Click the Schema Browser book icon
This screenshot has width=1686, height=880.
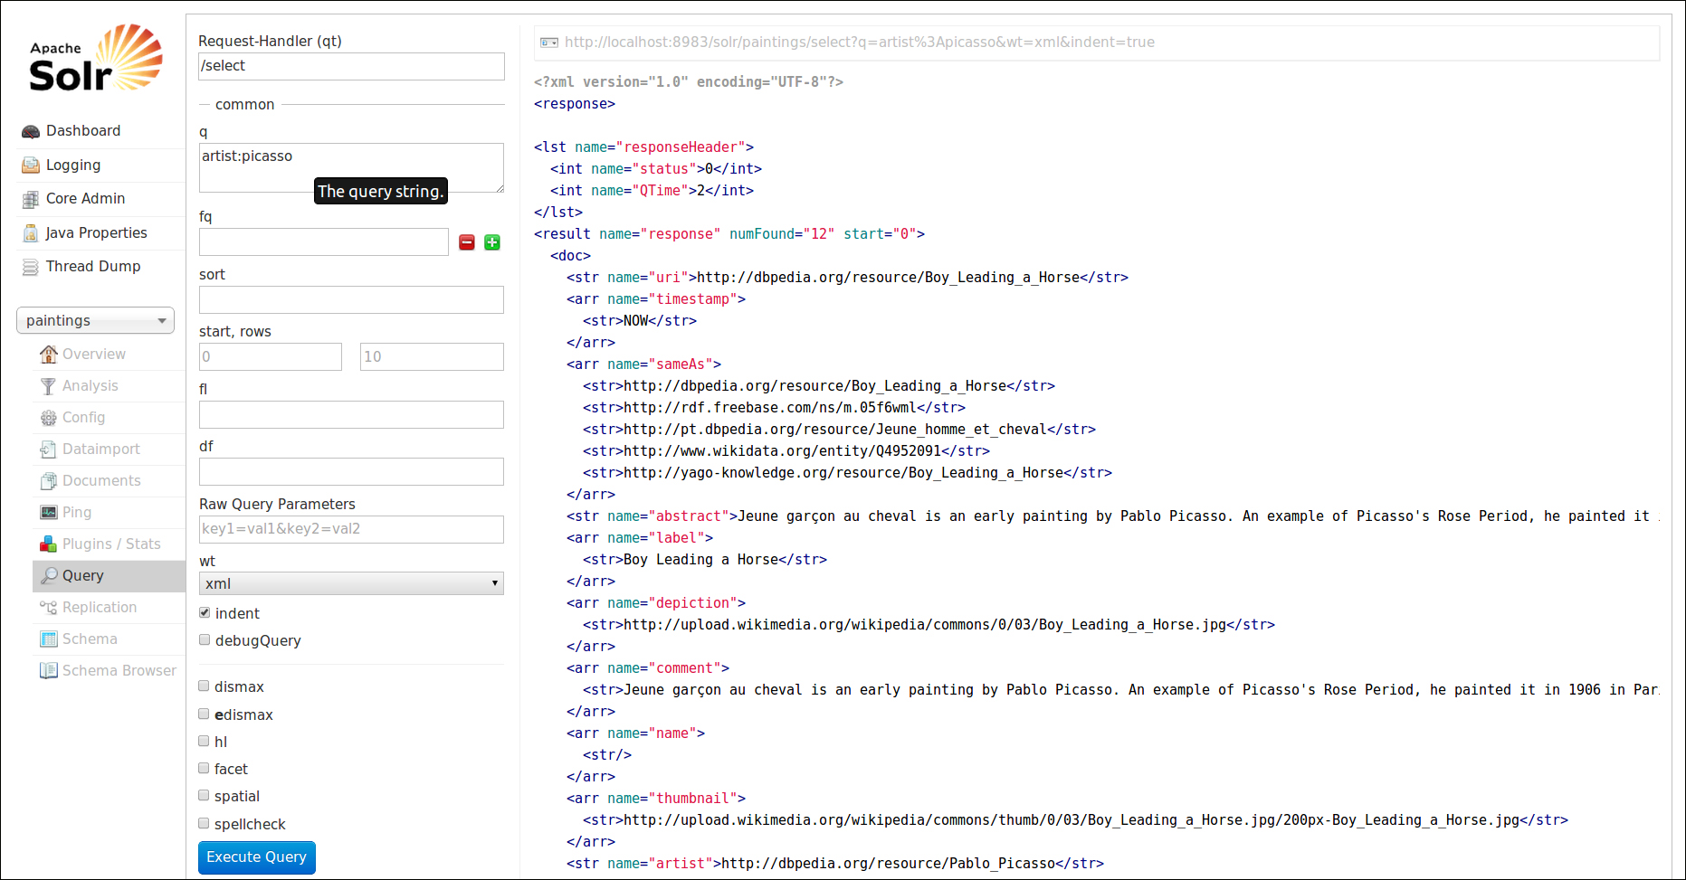pyautogui.click(x=49, y=670)
